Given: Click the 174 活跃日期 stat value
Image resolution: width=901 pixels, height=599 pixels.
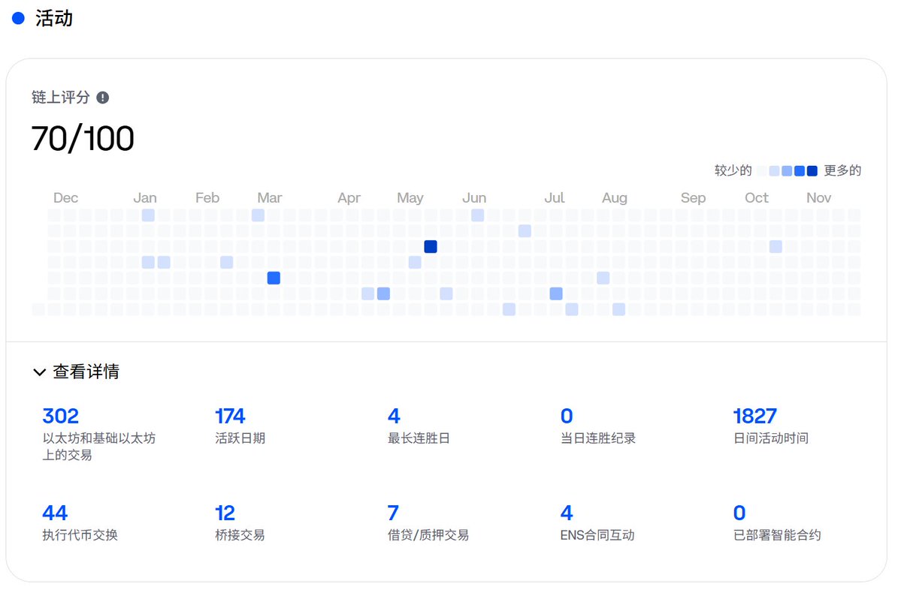Looking at the screenshot, I should coord(229,416).
